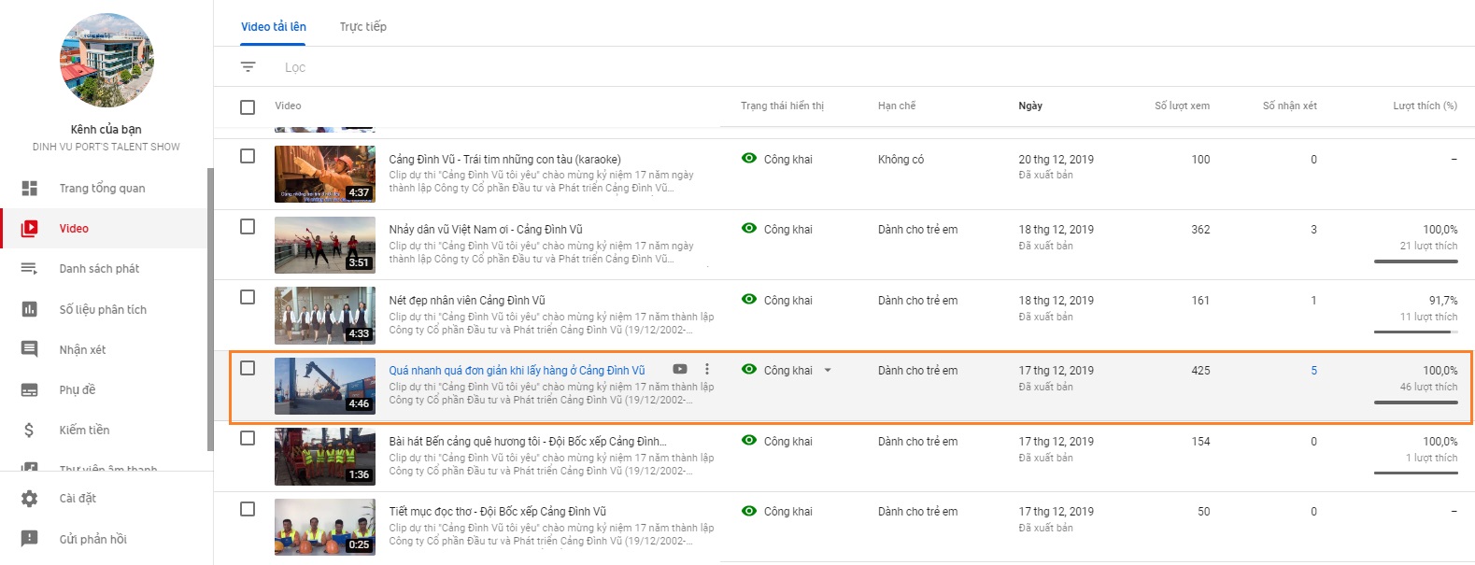Open three-dot options menu for highlighted video

[x=707, y=370]
